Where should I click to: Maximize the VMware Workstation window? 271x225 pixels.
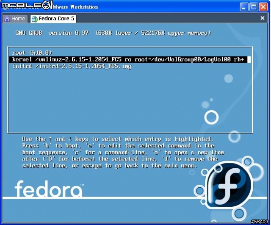(254, 7)
